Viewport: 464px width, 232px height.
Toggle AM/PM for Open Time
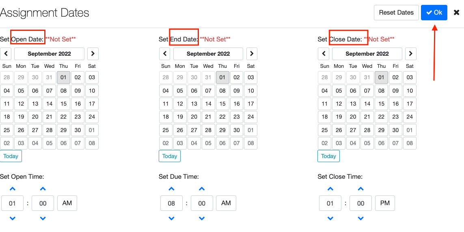pyautogui.click(x=67, y=203)
